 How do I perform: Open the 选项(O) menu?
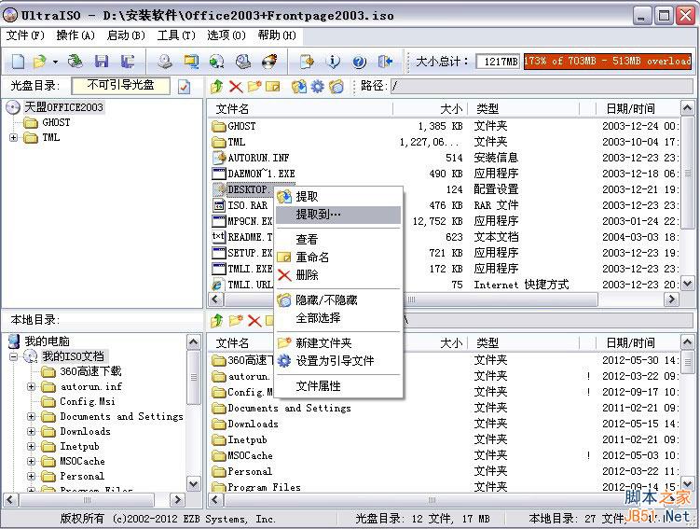(x=226, y=35)
